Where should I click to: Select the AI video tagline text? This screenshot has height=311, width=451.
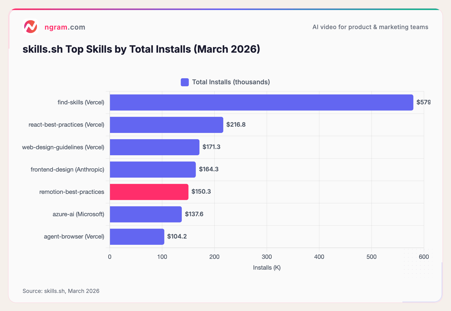pyautogui.click(x=370, y=27)
